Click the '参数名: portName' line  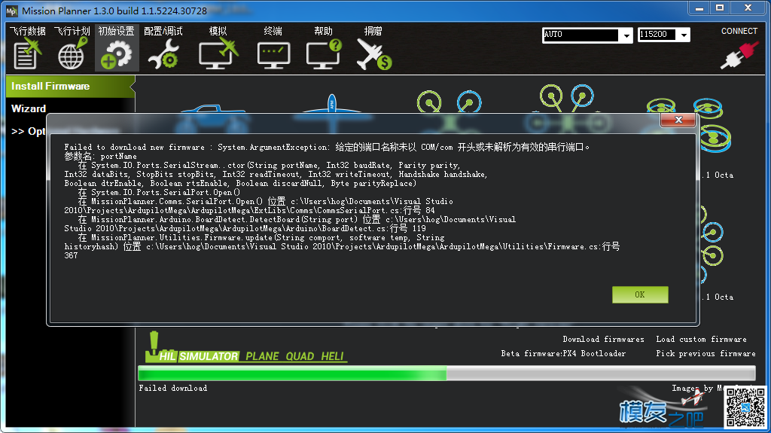(100, 156)
